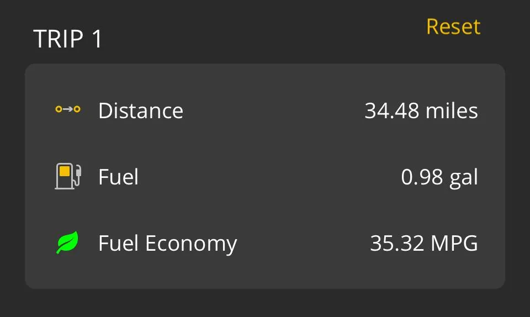Click the yellow window on the fuel pump
The image size is (530, 317).
click(65, 171)
